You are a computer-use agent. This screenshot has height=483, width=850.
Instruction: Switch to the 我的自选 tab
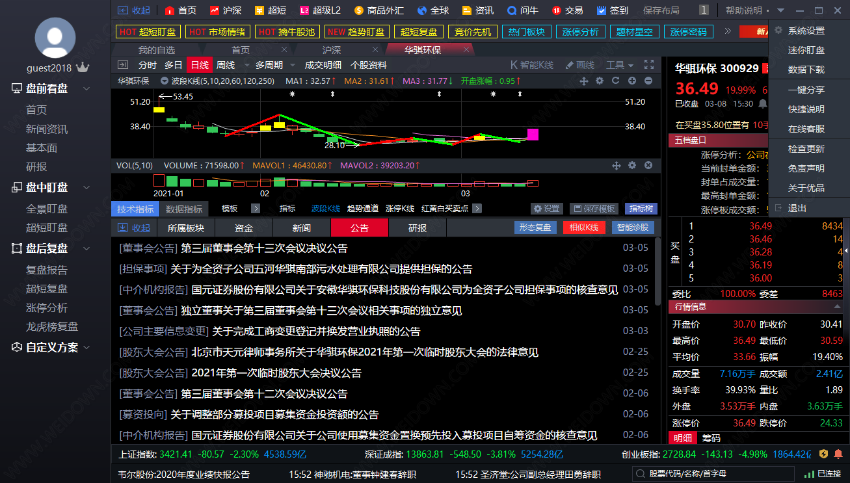click(x=157, y=50)
